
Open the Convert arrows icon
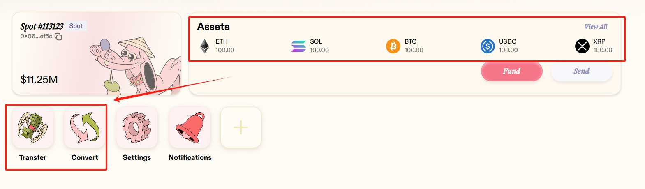[x=85, y=127]
